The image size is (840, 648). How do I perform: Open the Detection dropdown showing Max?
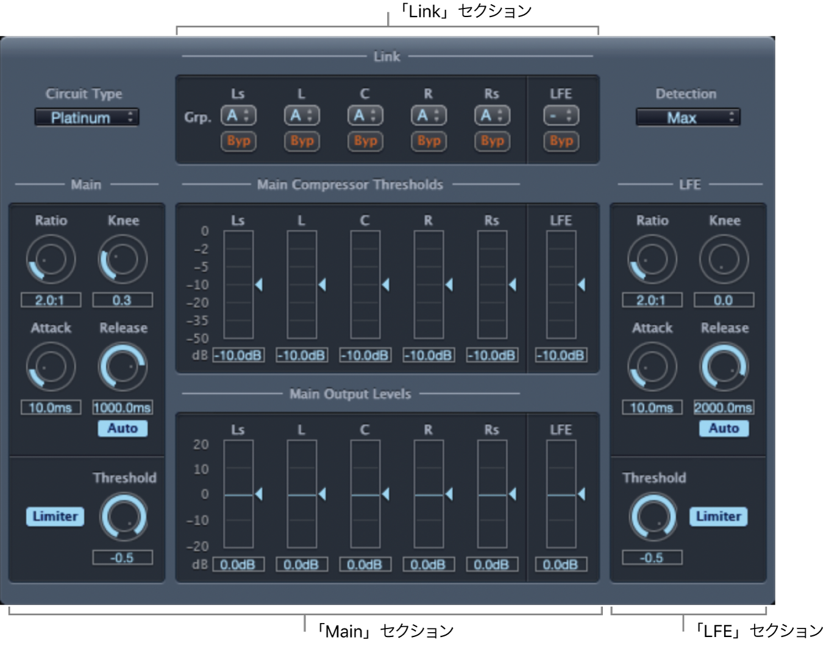click(688, 117)
